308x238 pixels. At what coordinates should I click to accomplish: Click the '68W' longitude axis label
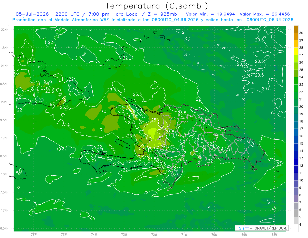coord(274,235)
